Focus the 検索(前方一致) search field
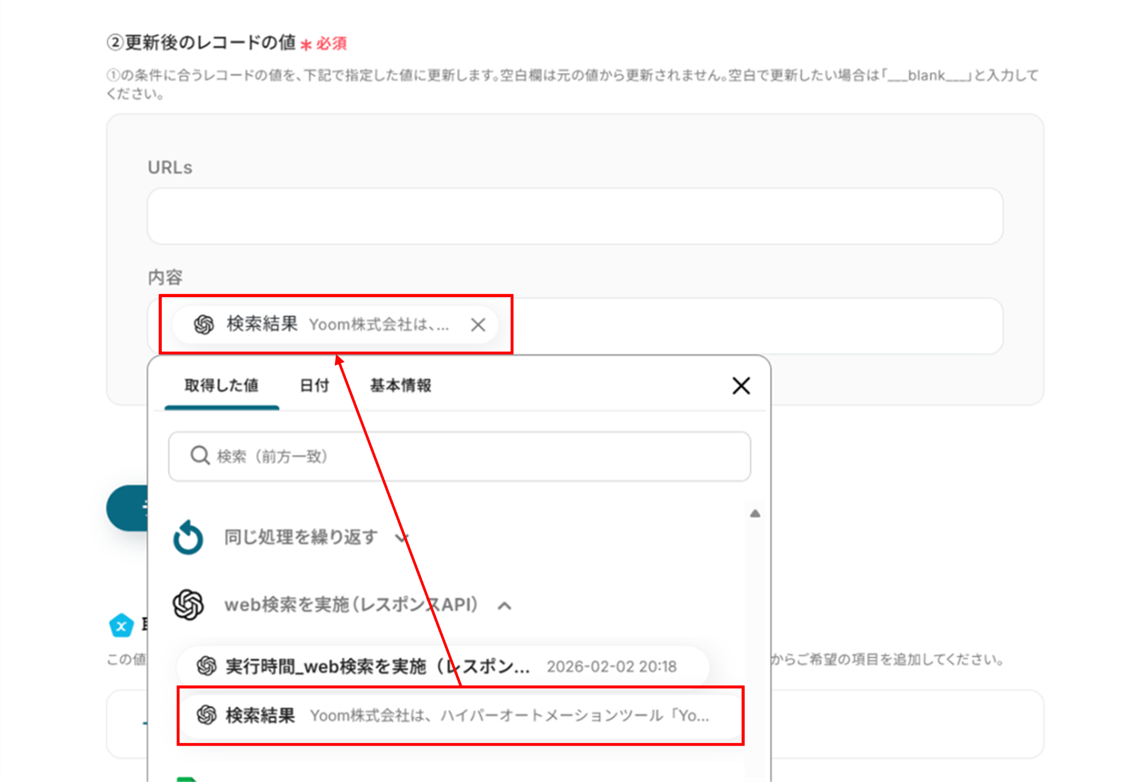This screenshot has width=1128, height=782. click(474, 456)
